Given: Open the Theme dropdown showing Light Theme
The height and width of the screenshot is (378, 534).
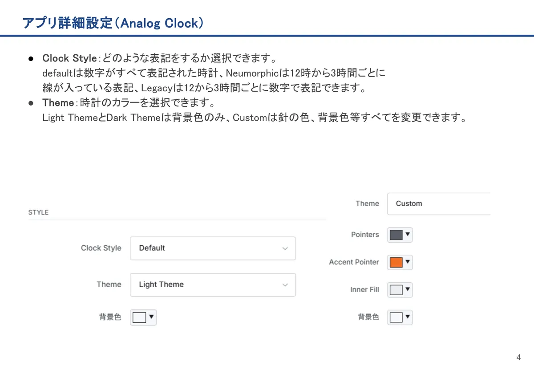Looking at the screenshot, I should (213, 285).
